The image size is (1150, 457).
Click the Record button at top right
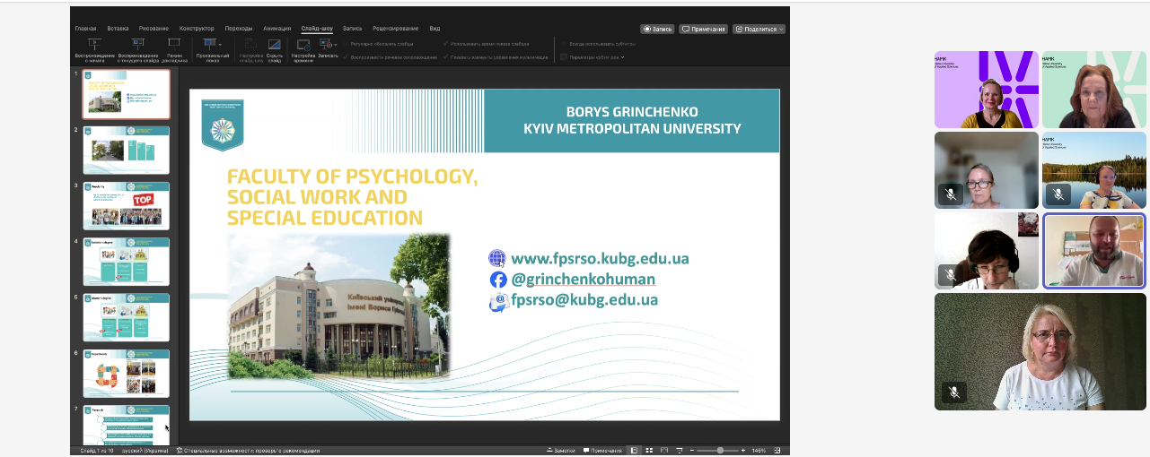(x=657, y=29)
